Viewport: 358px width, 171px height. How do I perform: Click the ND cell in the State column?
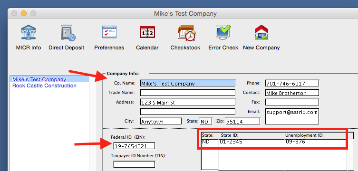pyautogui.click(x=210, y=142)
